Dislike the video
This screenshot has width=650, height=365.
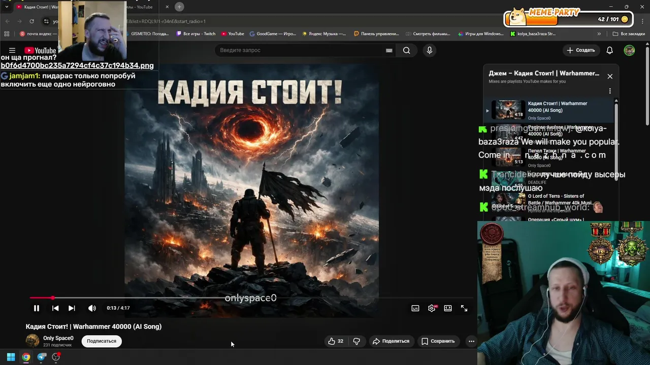[x=356, y=341]
